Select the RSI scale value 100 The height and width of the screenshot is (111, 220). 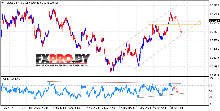[x=212, y=79]
